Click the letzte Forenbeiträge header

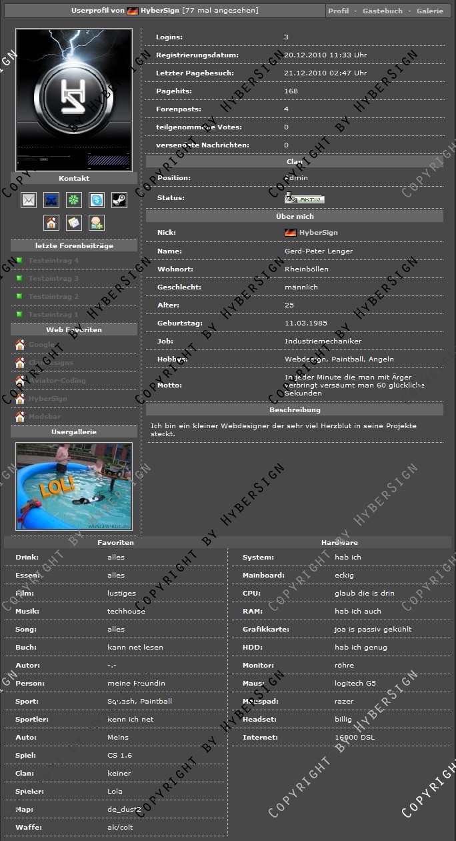[74, 245]
